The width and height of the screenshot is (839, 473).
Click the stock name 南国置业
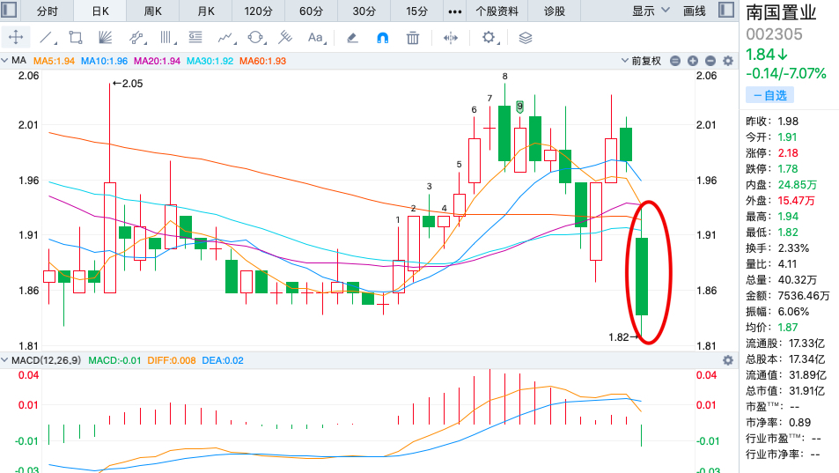(x=781, y=11)
